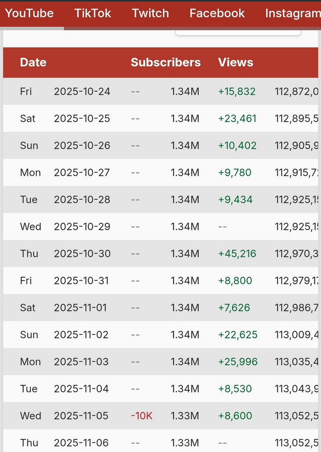Screen dimensions: 321x452
Task: Click the white box above the table
Action: pyautogui.click(x=238, y=33)
